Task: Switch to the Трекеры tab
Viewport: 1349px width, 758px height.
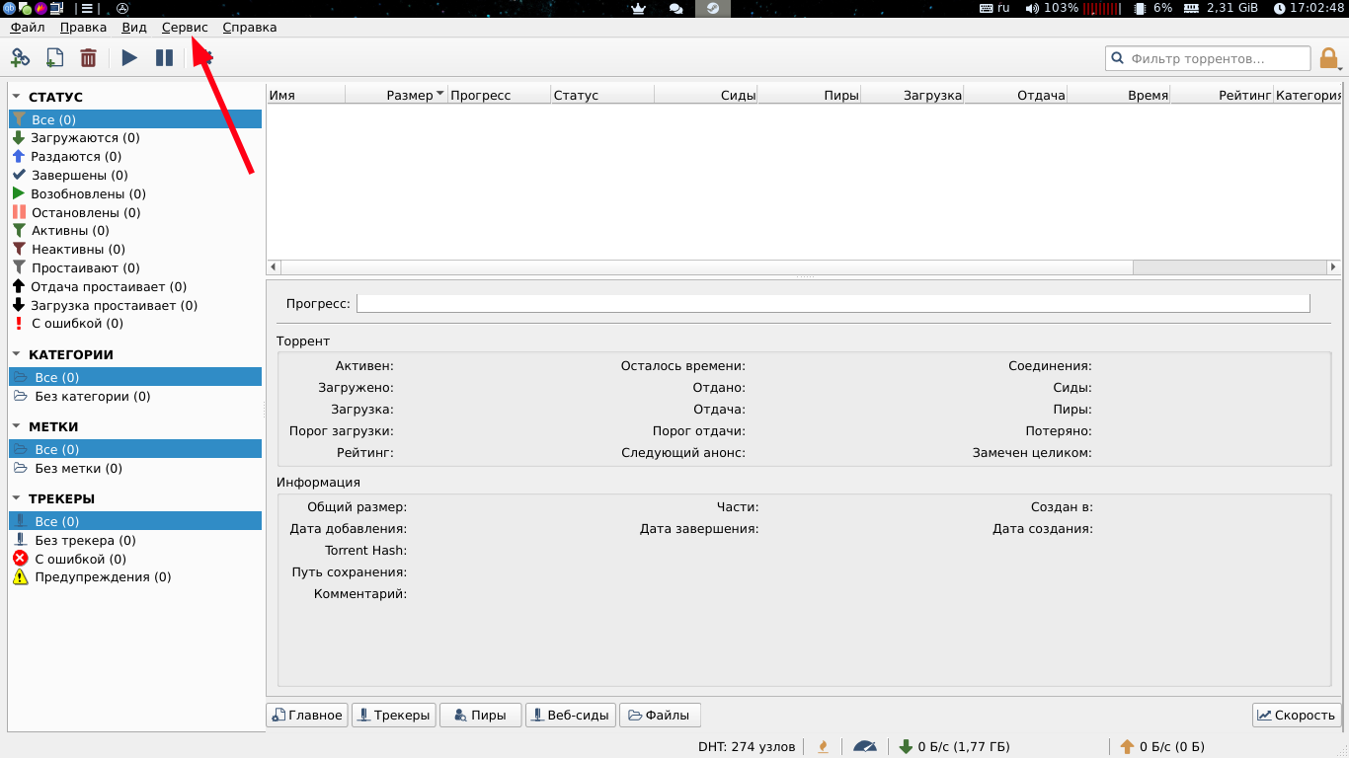Action: 393,715
